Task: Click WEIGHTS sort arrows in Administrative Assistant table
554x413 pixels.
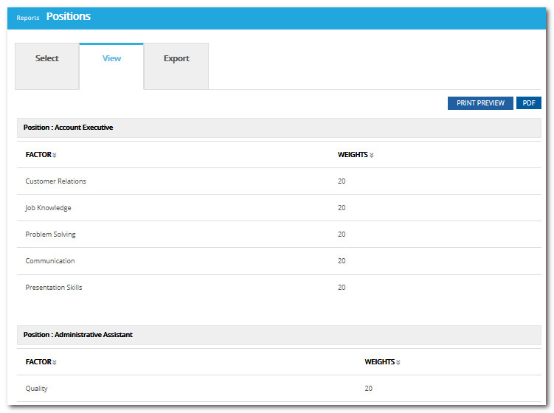Action: [398, 363]
